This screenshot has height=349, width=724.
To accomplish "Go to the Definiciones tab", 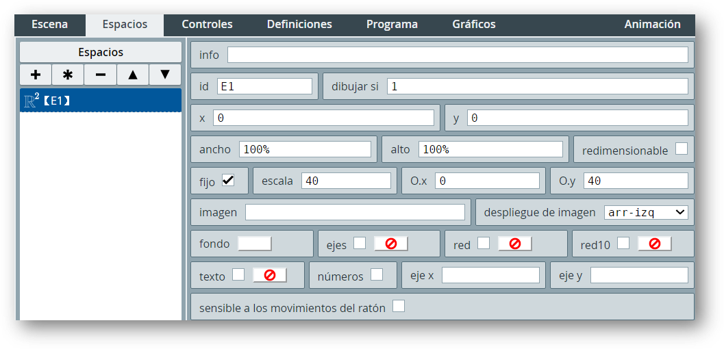I will [x=299, y=25].
